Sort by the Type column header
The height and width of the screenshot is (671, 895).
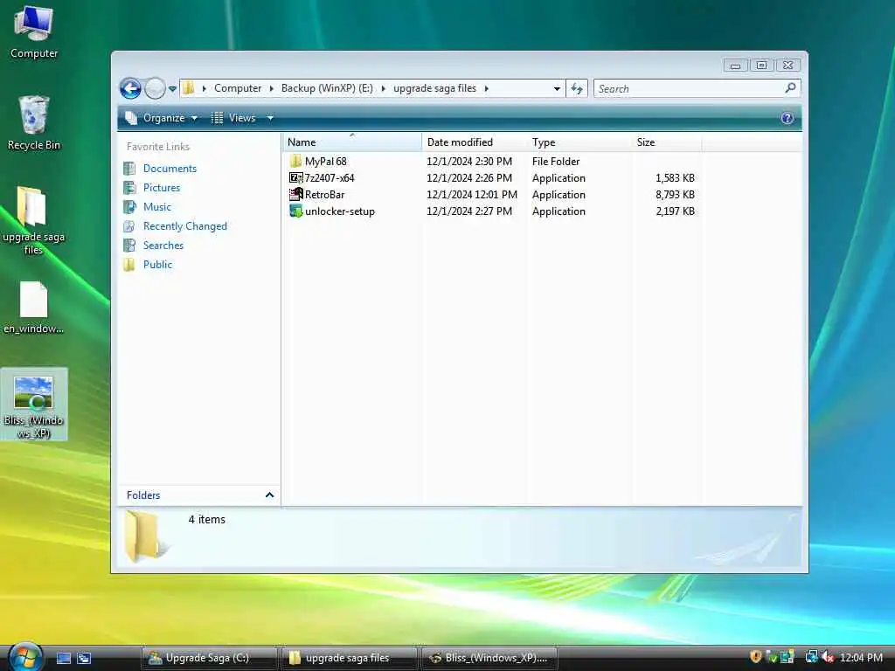point(579,142)
